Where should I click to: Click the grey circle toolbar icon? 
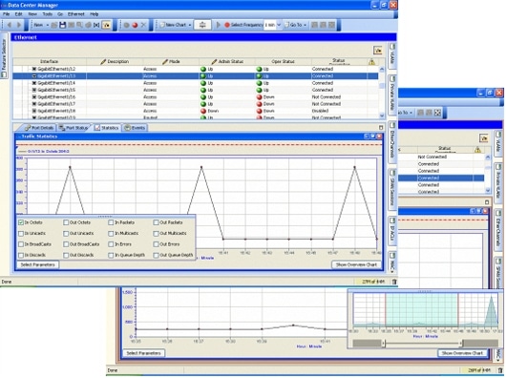click(x=127, y=25)
